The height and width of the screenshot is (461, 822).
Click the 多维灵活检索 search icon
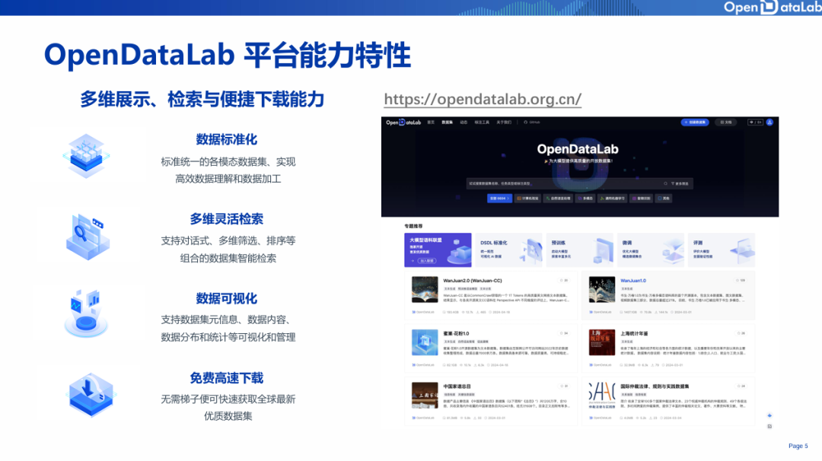[x=88, y=237]
